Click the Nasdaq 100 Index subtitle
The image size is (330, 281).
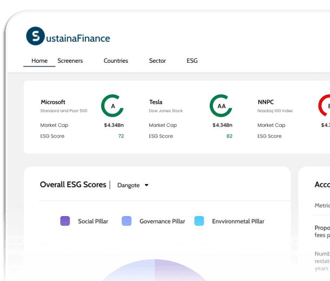click(275, 111)
